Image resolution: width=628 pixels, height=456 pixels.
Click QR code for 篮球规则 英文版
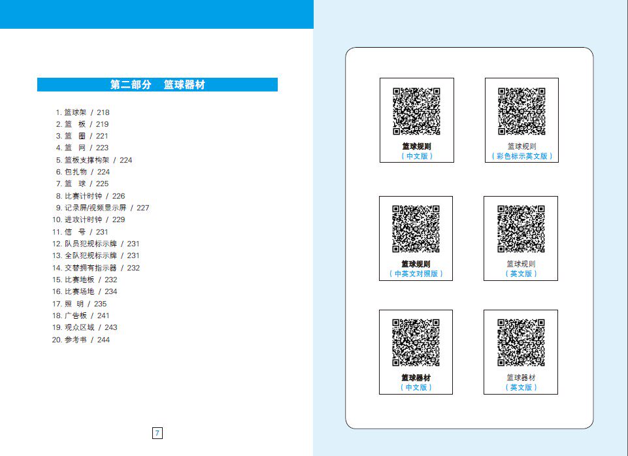tap(521, 229)
